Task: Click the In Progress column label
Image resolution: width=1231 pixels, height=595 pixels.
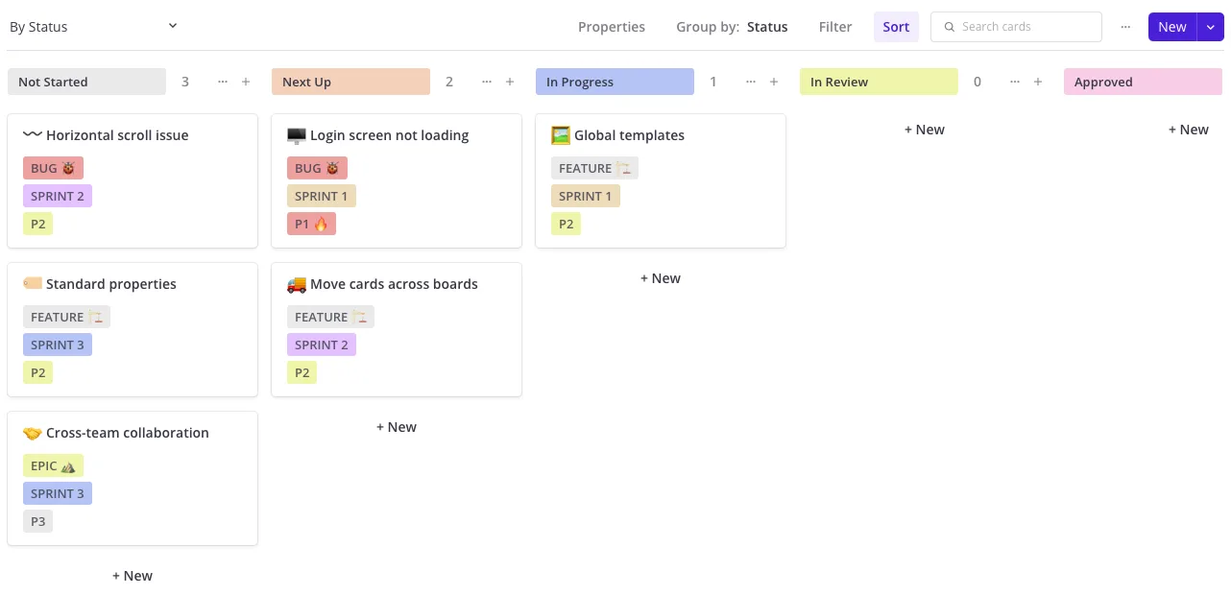Action: click(x=615, y=82)
